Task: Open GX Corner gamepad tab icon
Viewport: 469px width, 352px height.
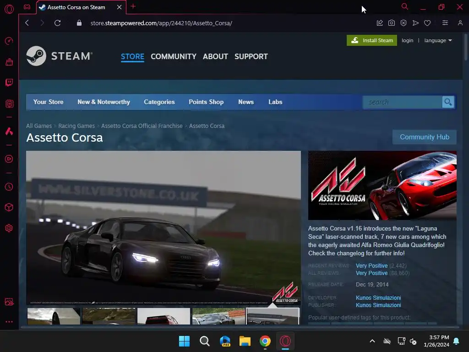Action: [x=27, y=7]
